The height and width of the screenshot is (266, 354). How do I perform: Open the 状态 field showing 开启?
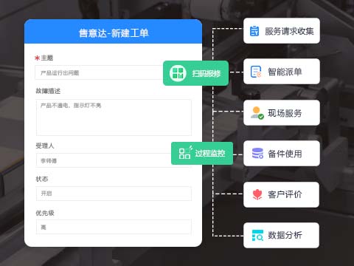(114, 194)
